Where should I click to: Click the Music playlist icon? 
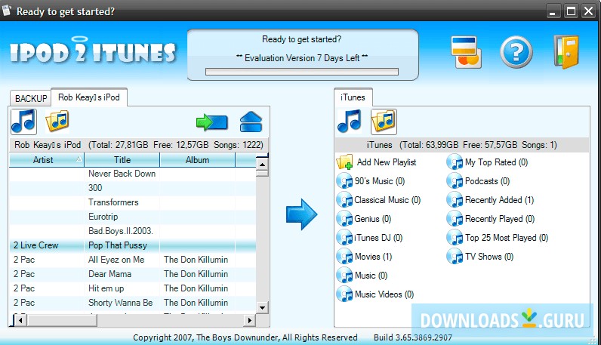coord(344,276)
